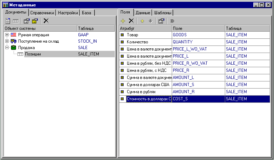Collapse the Продажа node

click(7, 47)
